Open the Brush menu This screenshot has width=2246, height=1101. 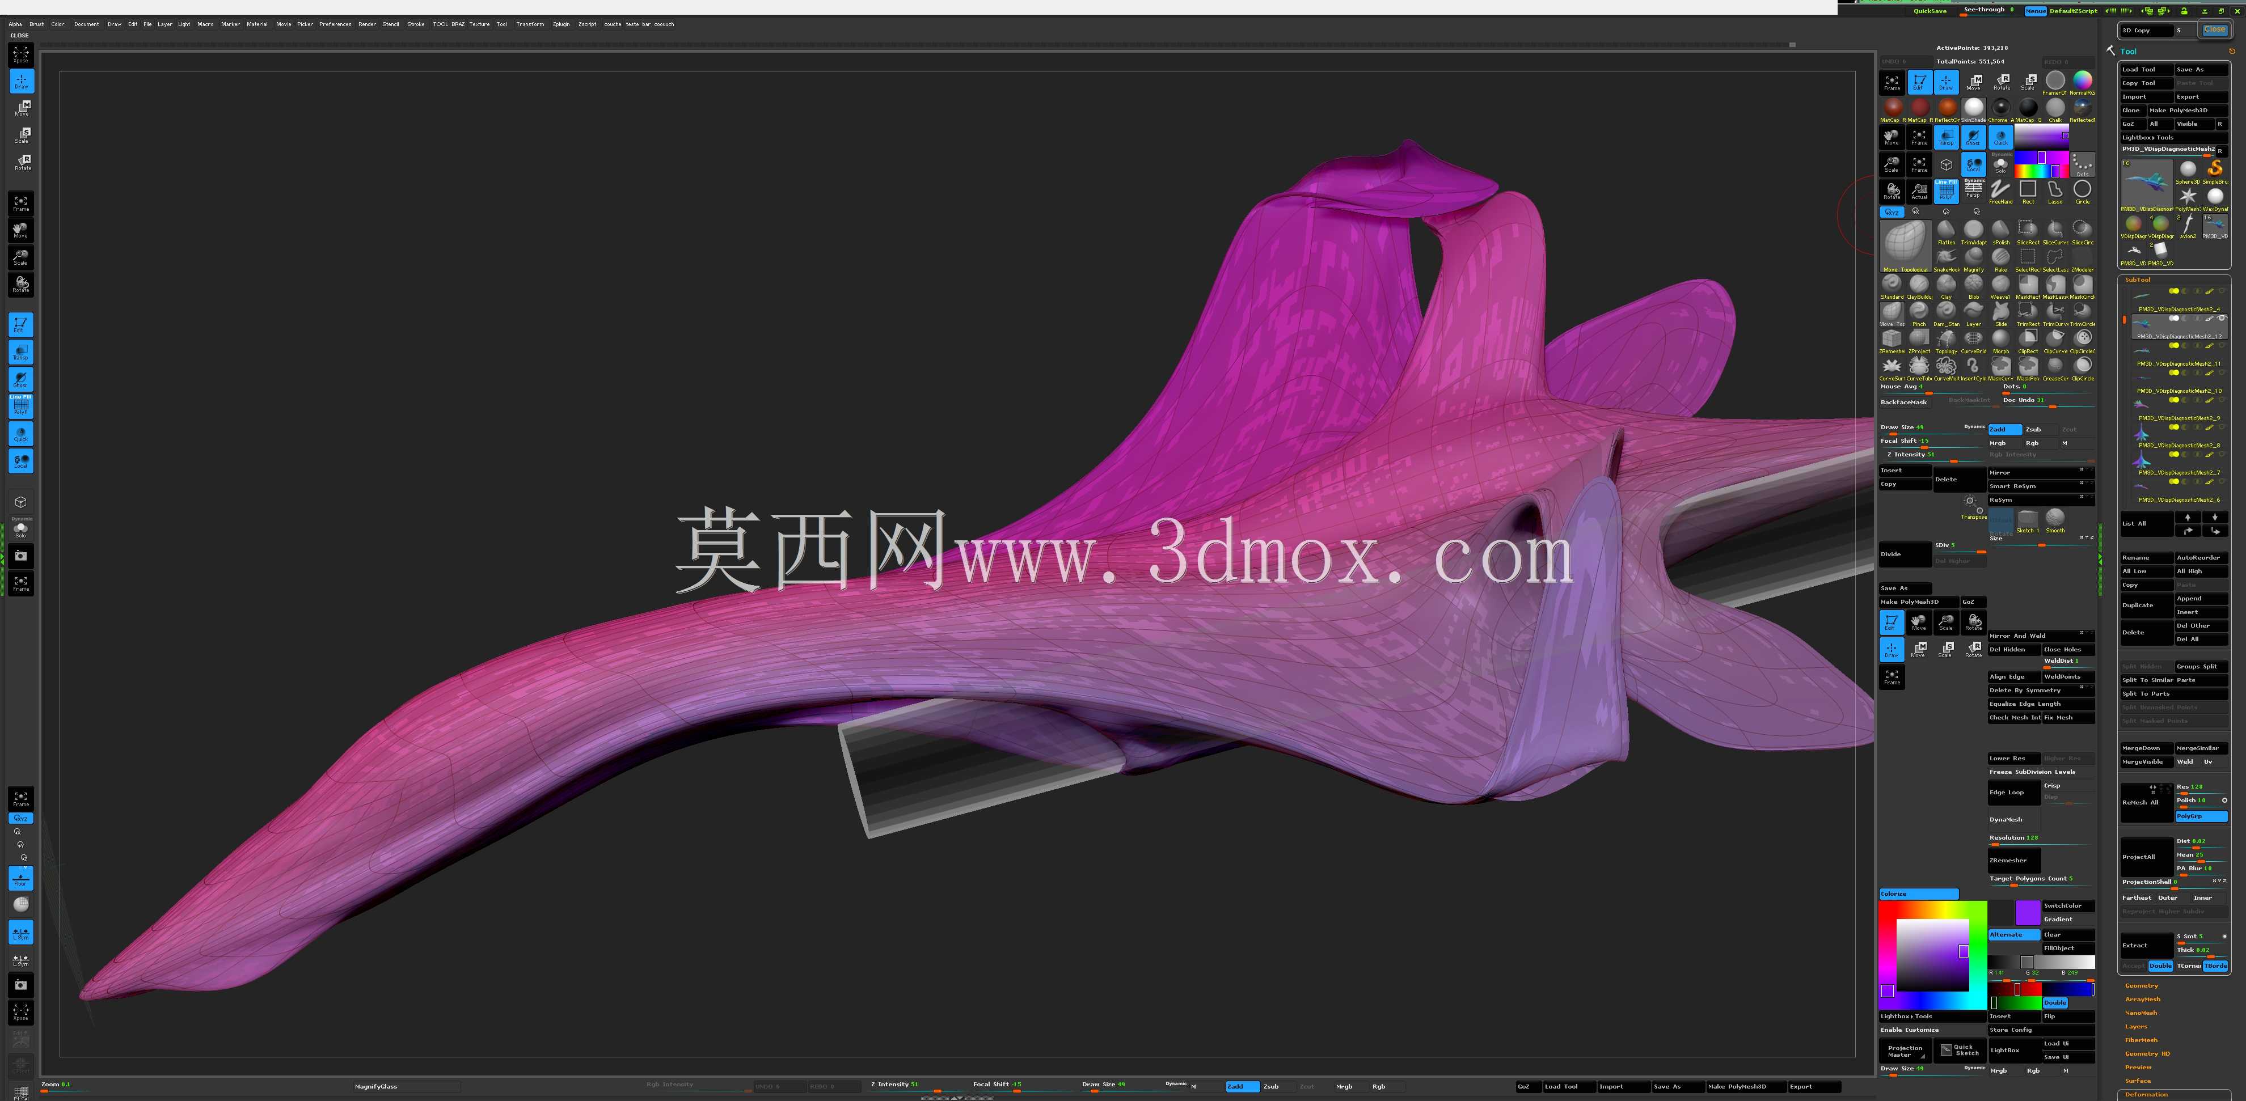37,24
